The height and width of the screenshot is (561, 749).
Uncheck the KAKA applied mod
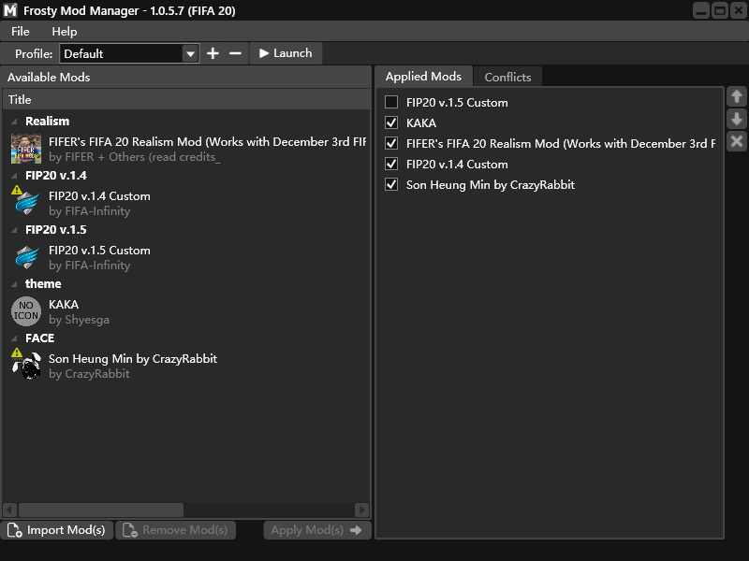[391, 122]
